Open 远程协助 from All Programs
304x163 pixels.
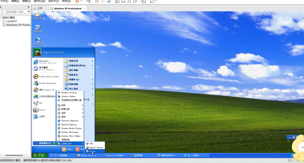point(70,140)
